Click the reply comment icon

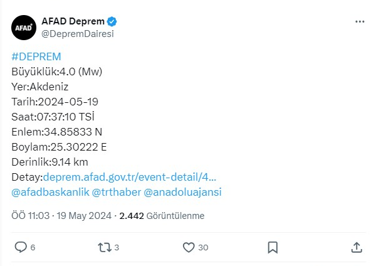(x=21, y=247)
